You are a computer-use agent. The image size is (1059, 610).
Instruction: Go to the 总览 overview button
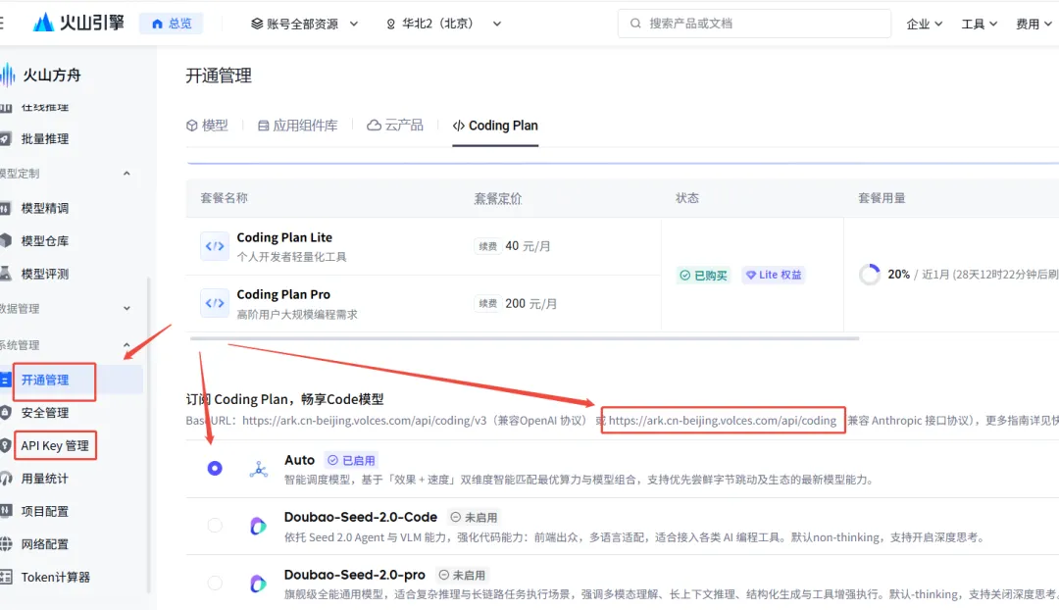pos(172,24)
